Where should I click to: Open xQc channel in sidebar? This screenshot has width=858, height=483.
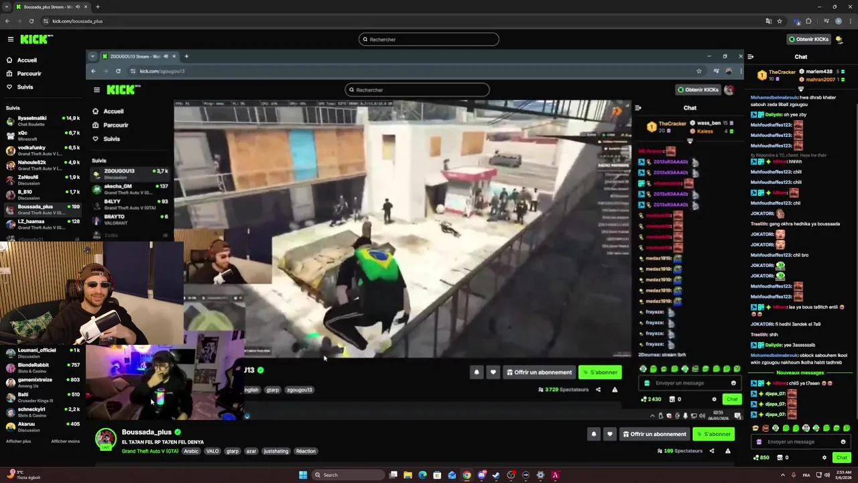click(42, 136)
